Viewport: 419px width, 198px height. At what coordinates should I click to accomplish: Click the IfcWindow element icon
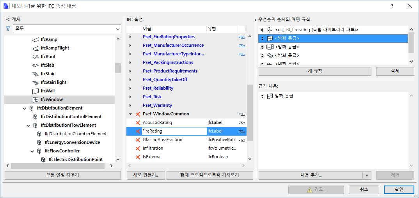35,99
